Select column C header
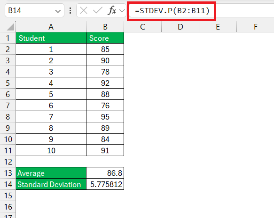274x218 pixels. pyautogui.click(x=142, y=27)
